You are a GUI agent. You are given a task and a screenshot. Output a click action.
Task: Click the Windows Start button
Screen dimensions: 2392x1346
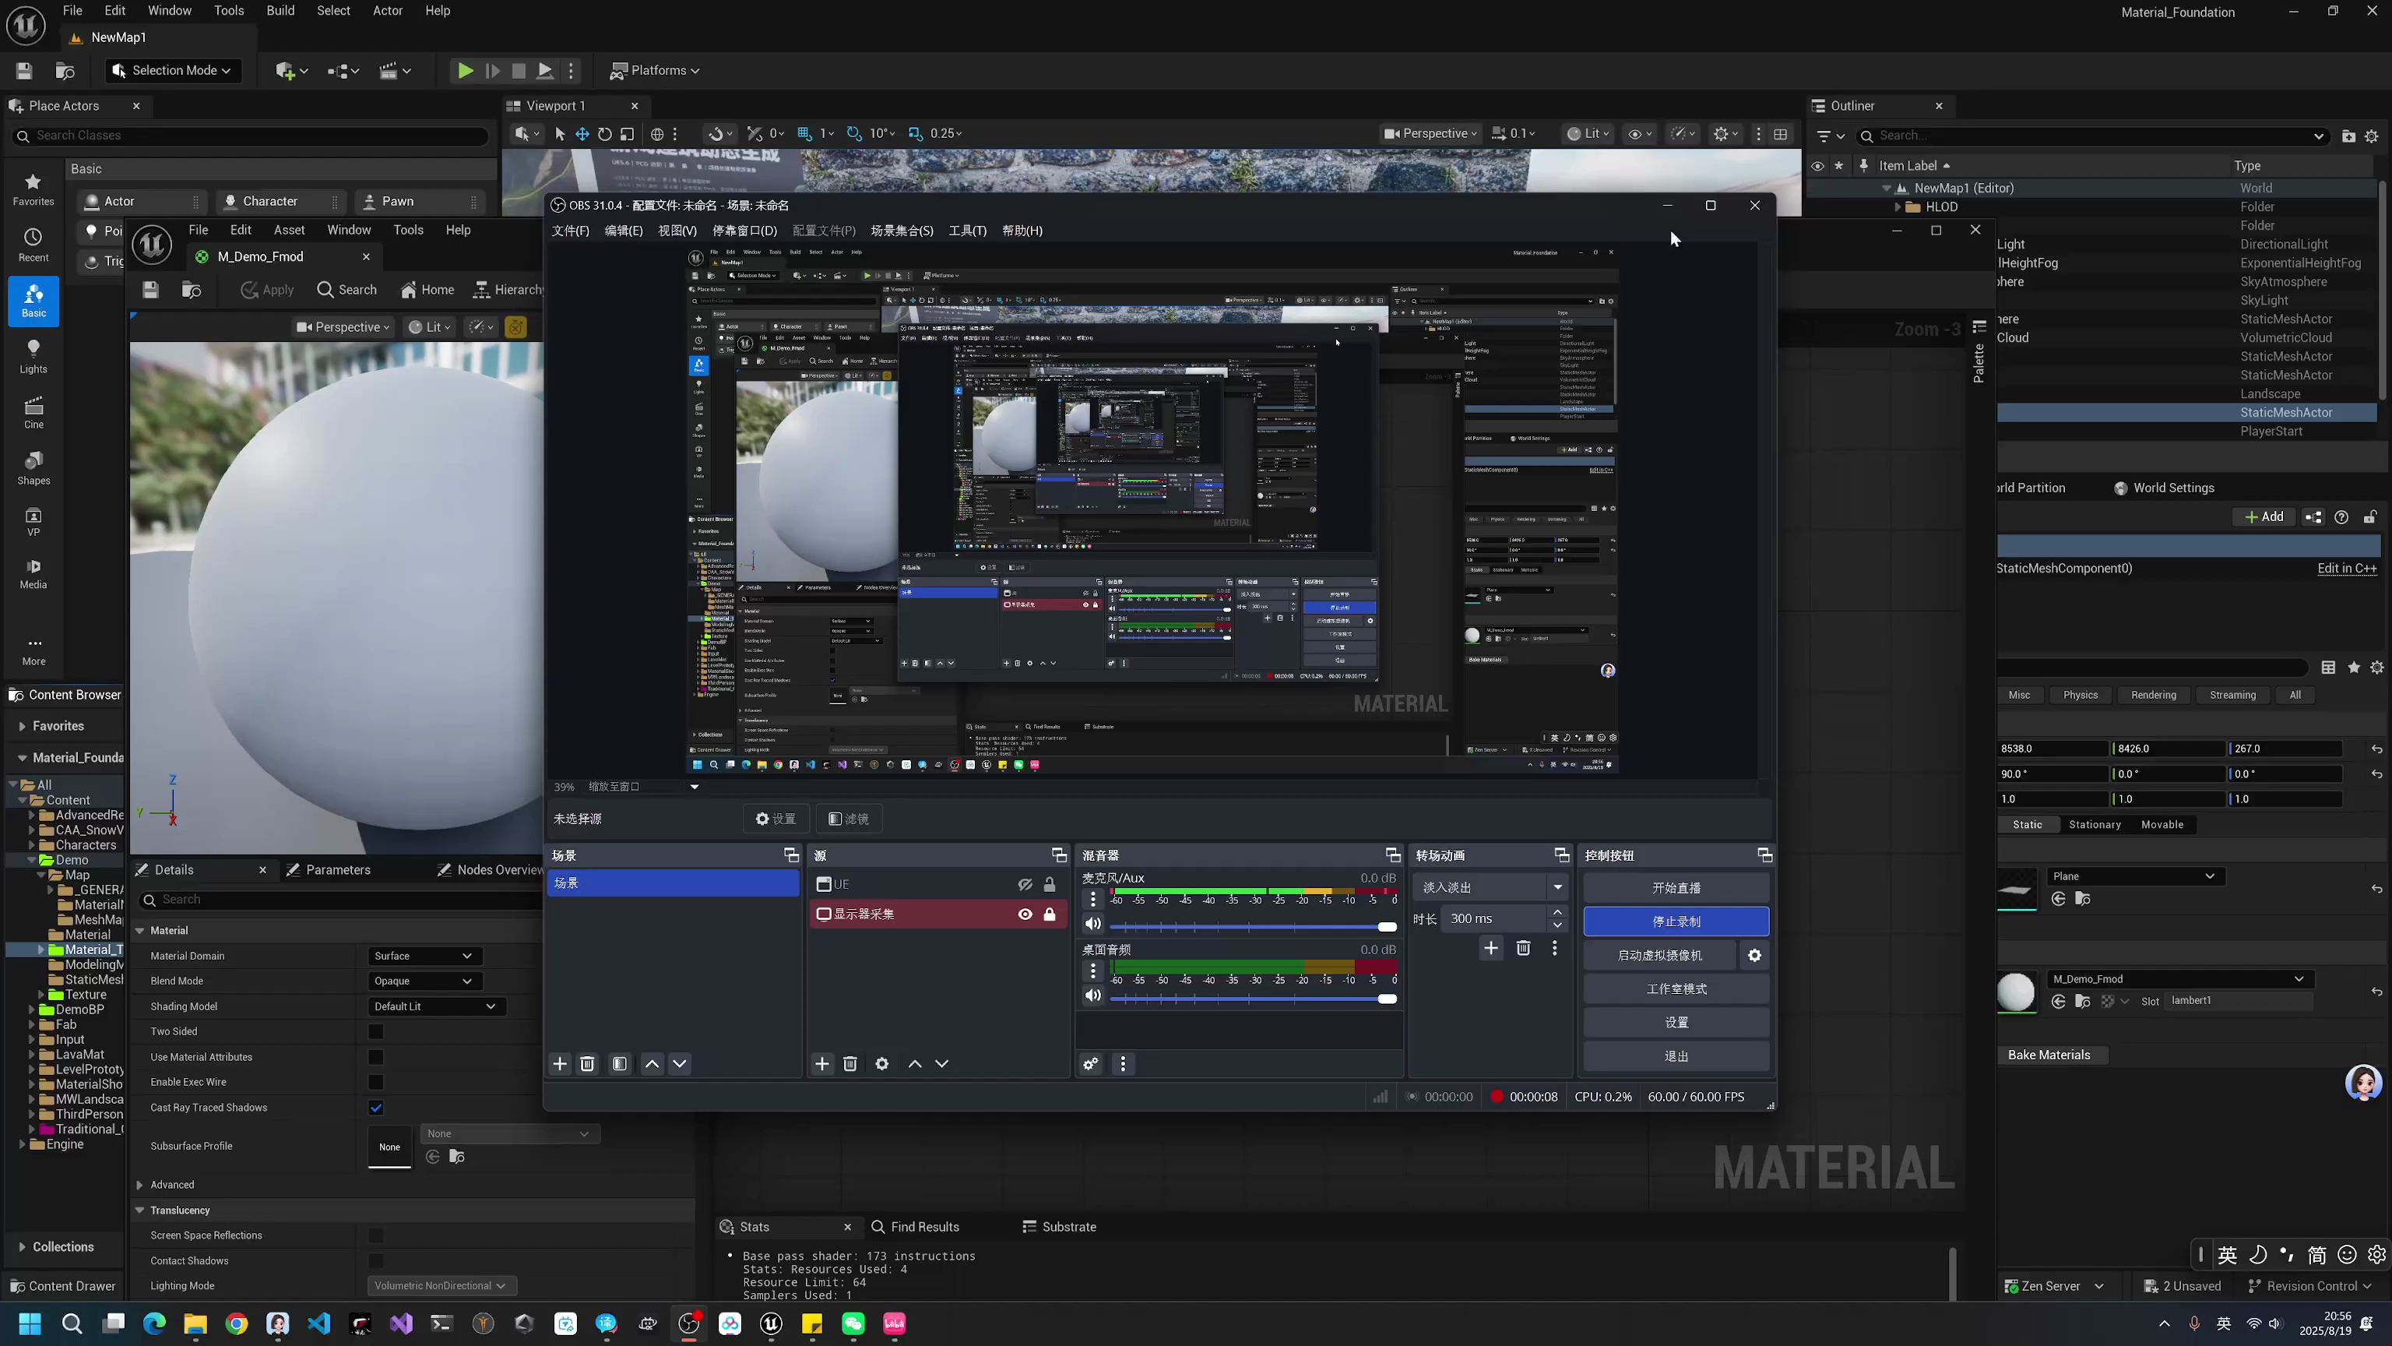30,1323
